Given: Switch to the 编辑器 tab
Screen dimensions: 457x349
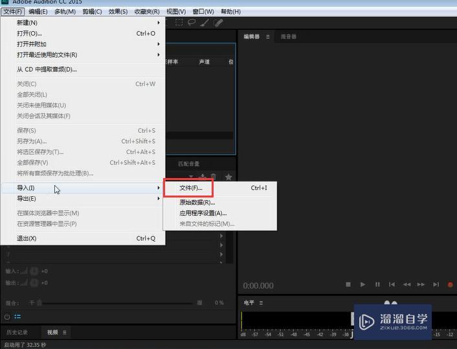Looking at the screenshot, I should coord(251,37).
